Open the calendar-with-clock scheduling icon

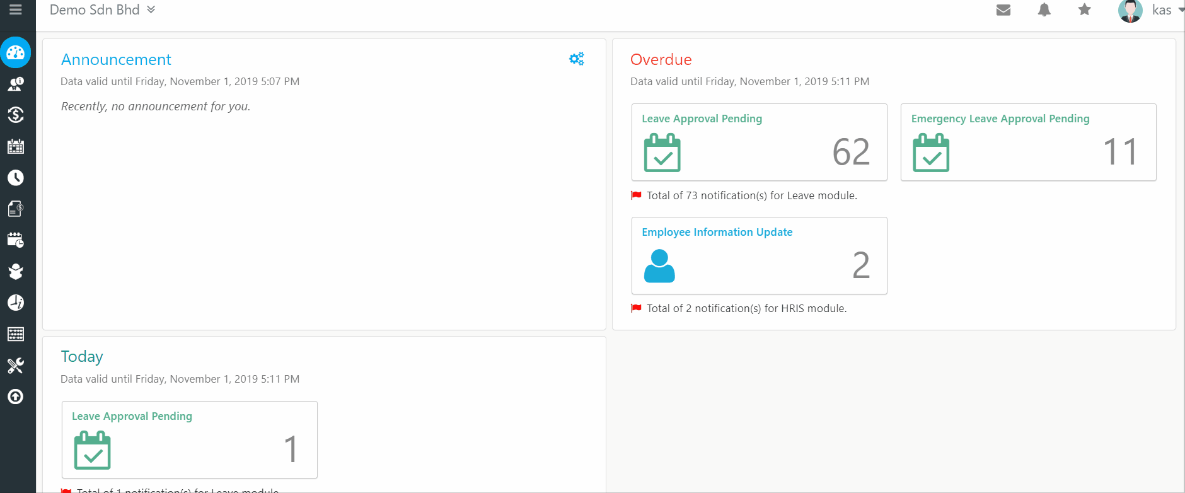coord(16,240)
